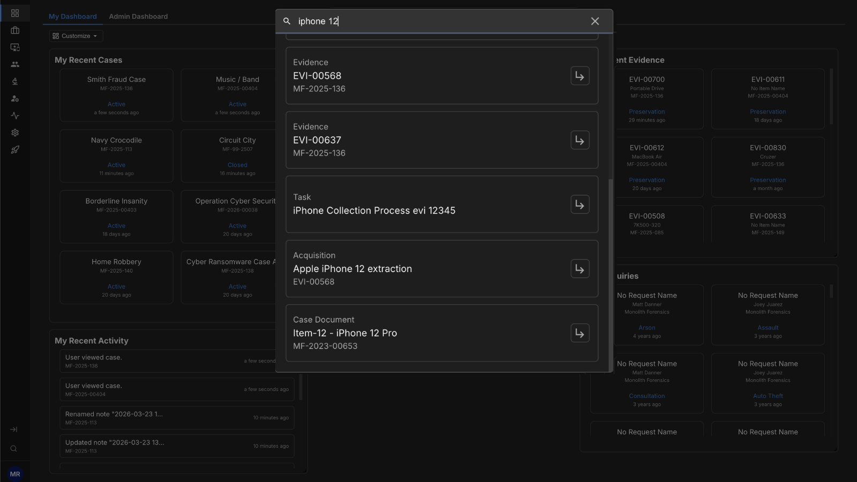857x482 pixels.
Task: Click the Renamed note activity row
Action: [177, 418]
